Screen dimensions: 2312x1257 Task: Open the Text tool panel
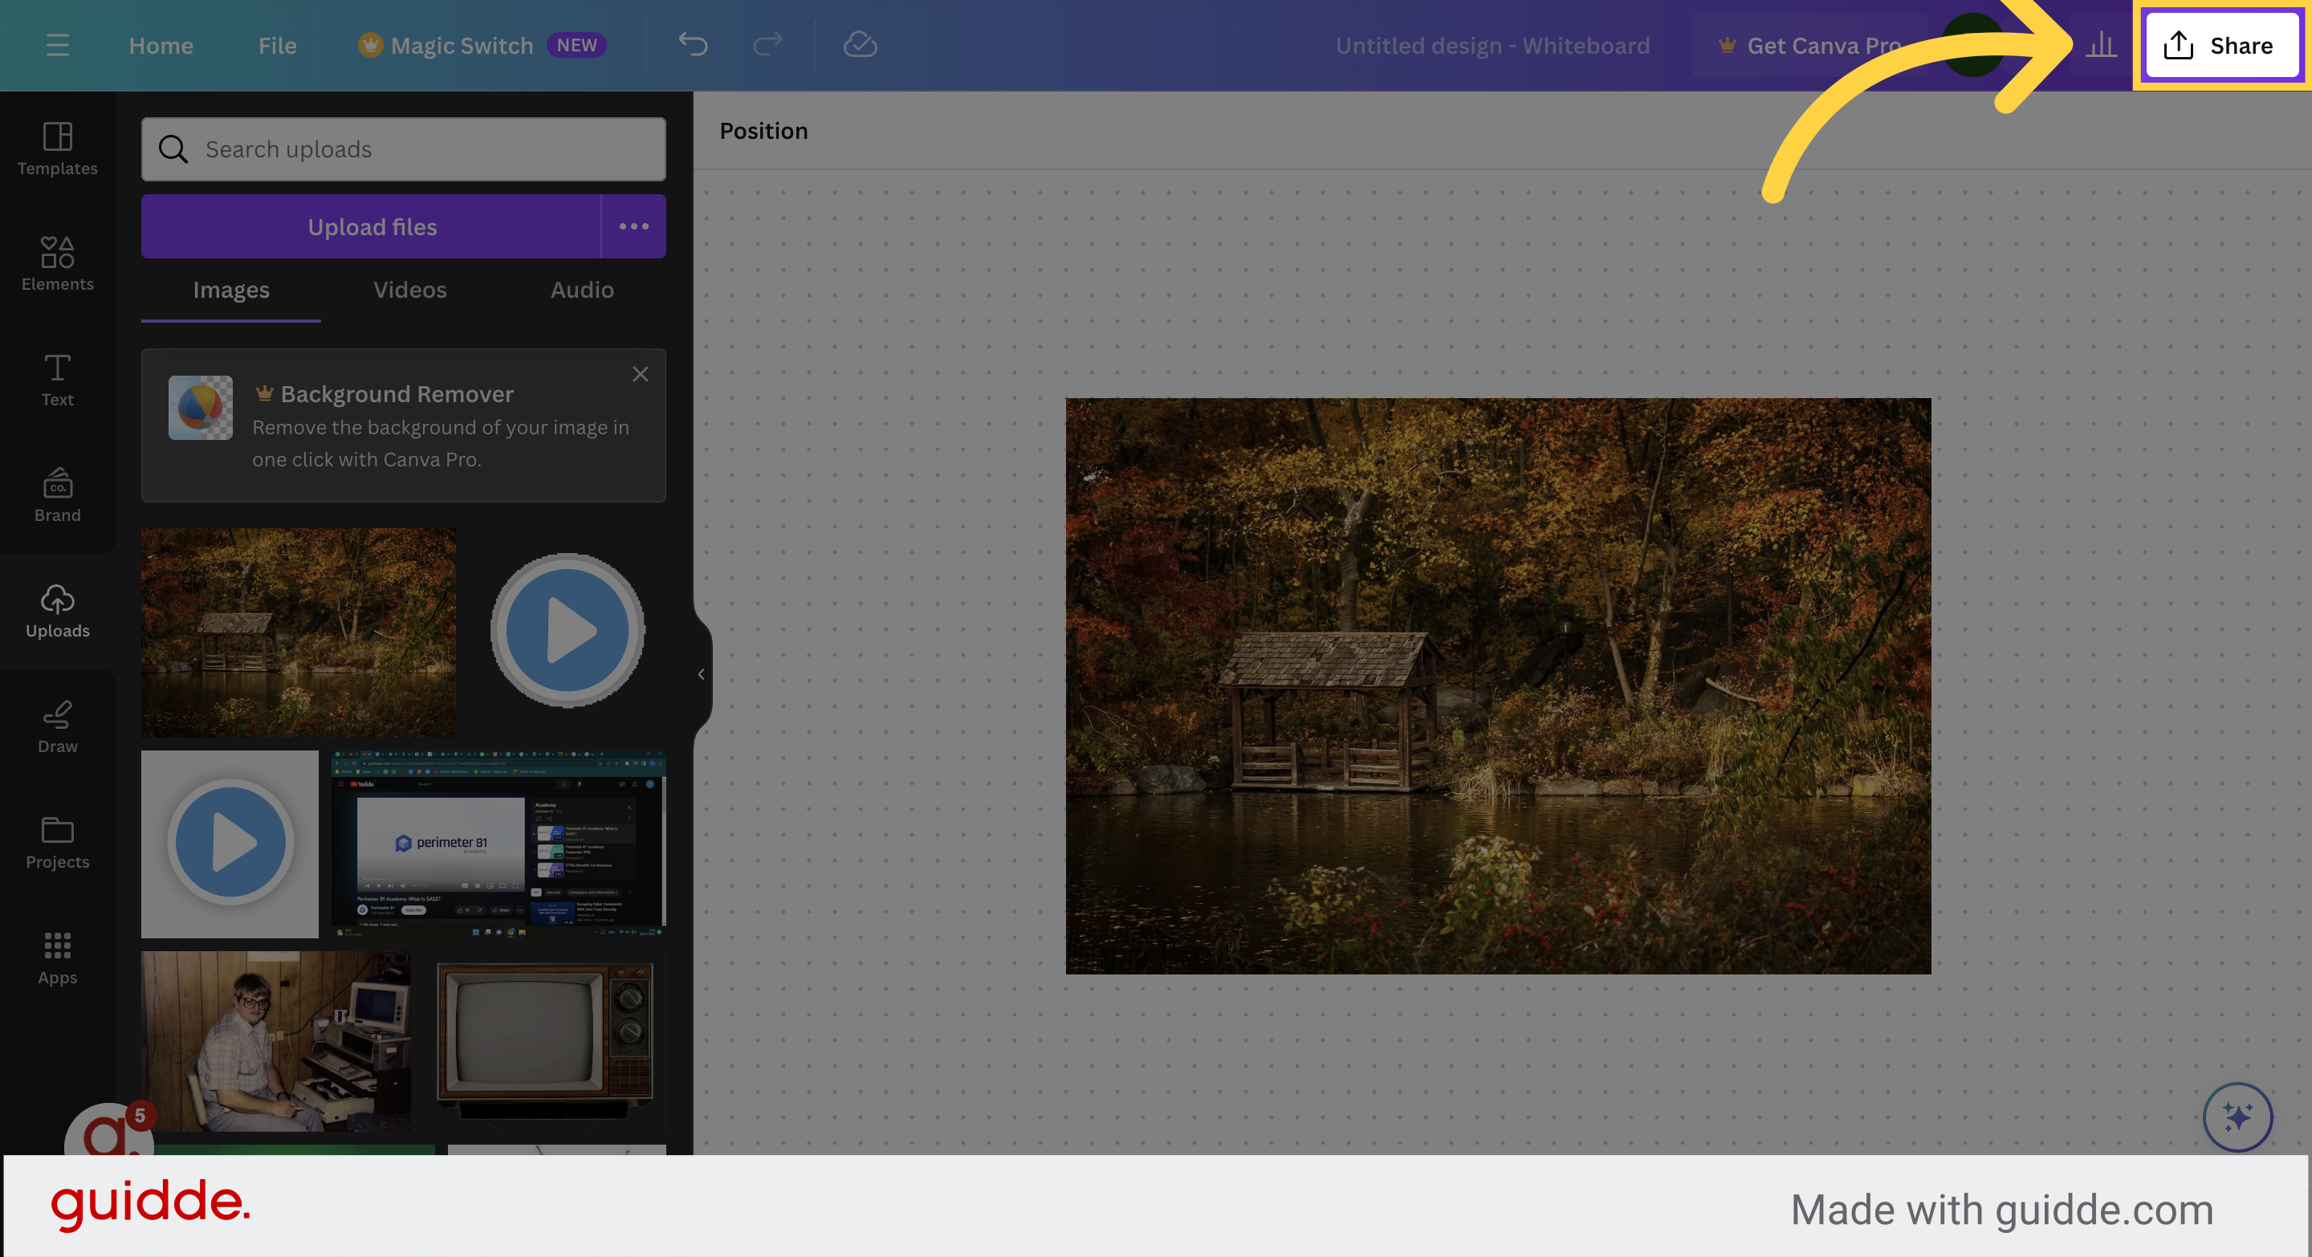(57, 378)
